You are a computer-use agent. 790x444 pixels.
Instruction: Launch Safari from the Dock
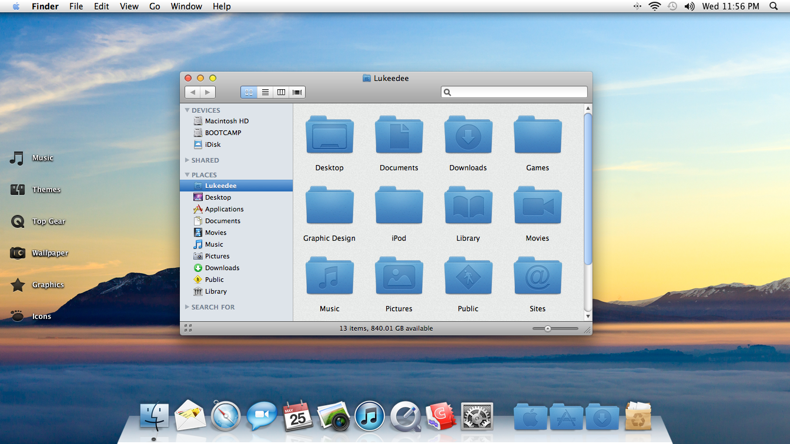(226, 416)
